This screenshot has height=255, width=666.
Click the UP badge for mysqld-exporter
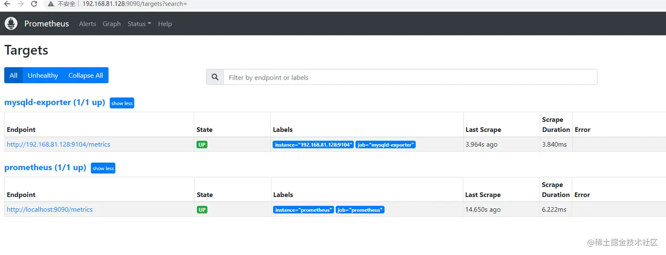coord(202,144)
